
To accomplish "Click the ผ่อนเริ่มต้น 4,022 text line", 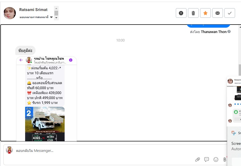I will coord(44,68).
